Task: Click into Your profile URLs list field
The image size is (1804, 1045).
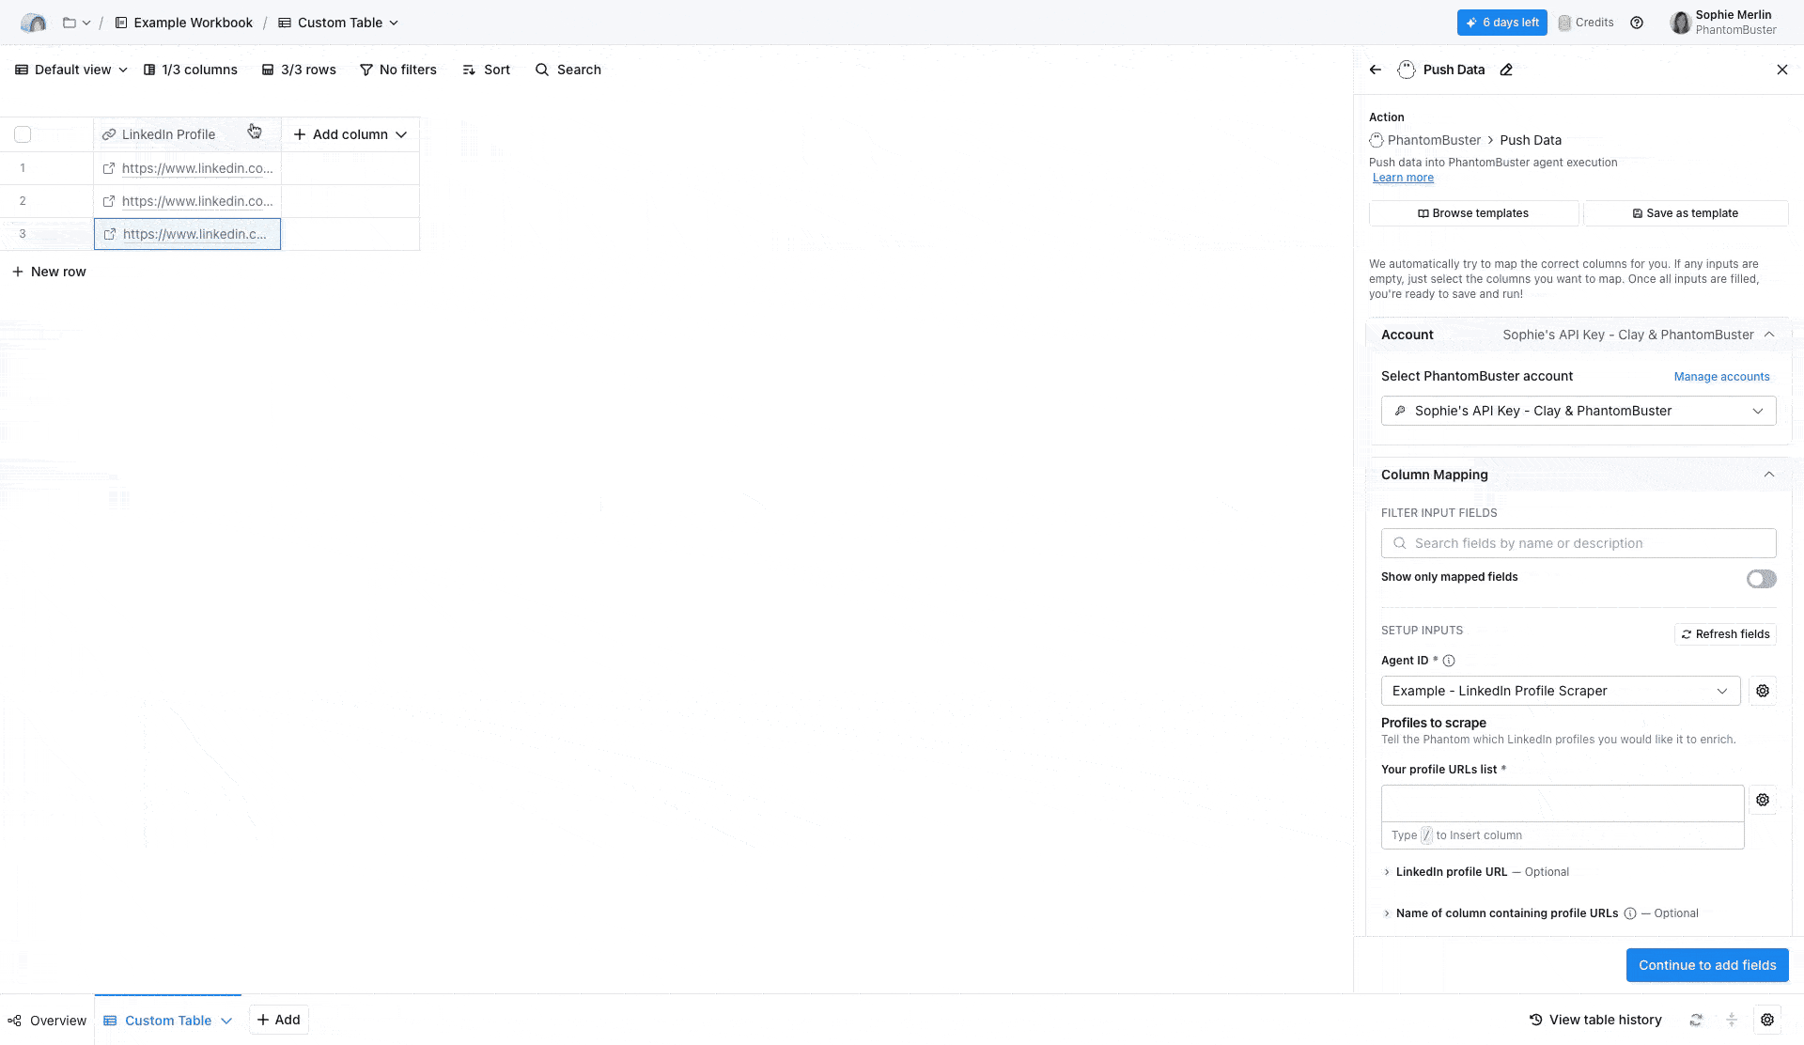Action: coord(1563,803)
